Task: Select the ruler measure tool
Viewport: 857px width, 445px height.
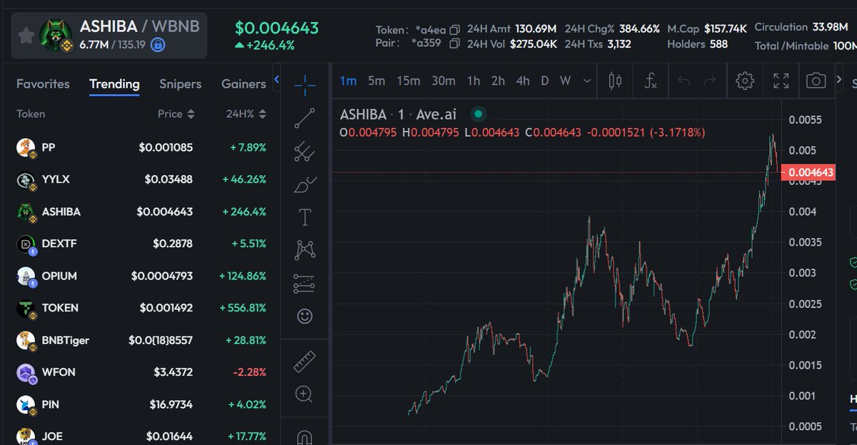Action: (x=305, y=361)
